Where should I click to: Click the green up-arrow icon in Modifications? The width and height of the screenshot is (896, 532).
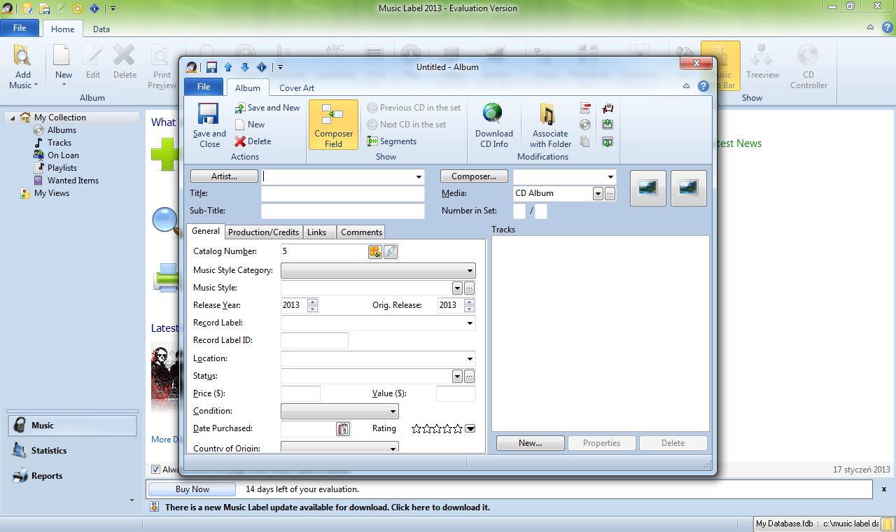pos(608,125)
